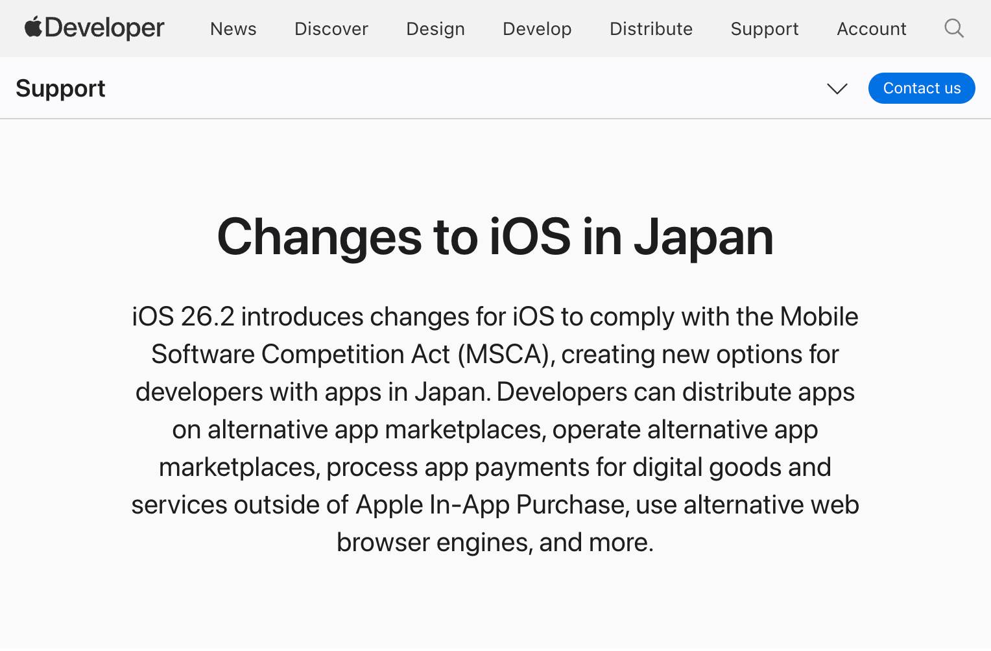This screenshot has height=651, width=991.
Task: Click Support in the top navigation bar
Action: (764, 29)
